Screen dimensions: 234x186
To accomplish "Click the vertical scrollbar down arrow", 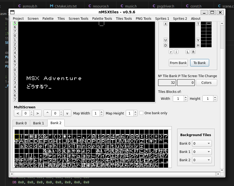I will pos(222,170).
